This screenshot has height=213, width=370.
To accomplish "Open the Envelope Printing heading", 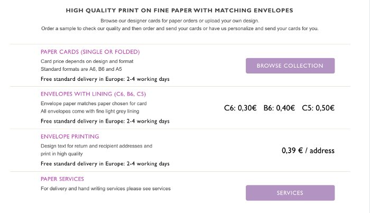I will point(70,136).
